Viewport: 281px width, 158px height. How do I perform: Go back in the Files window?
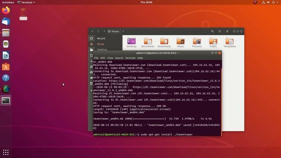[92, 31]
